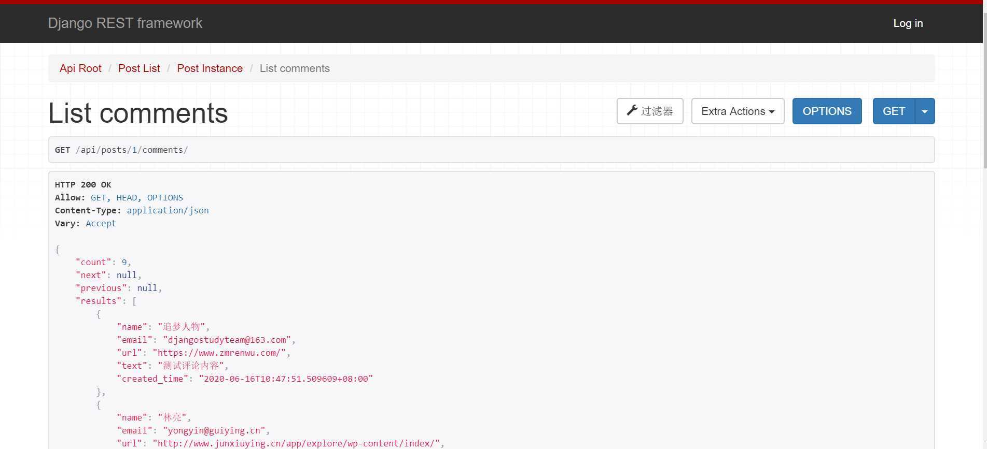The height and width of the screenshot is (449, 987).
Task: Open the GET format dropdown arrow
Action: (925, 111)
